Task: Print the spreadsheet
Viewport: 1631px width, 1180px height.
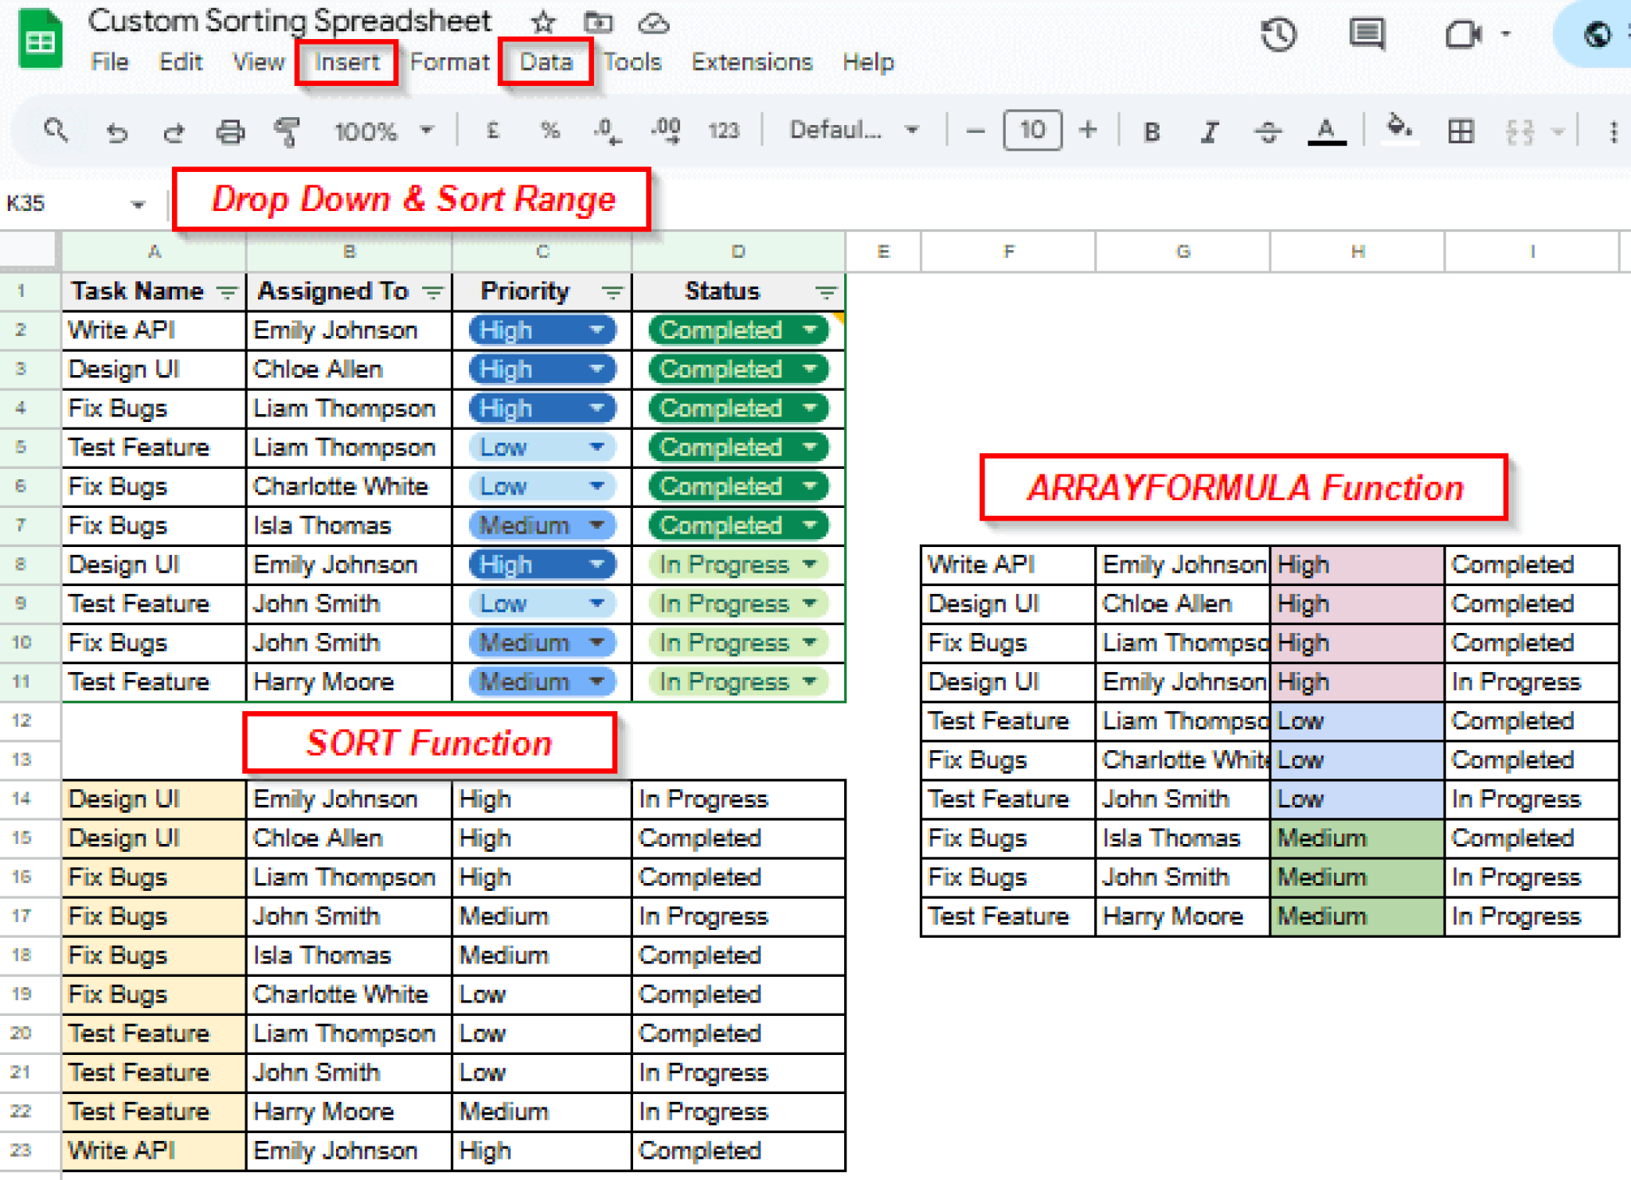Action: [230, 131]
